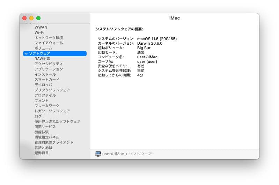Select WWAN in the sidebar

tap(41, 27)
